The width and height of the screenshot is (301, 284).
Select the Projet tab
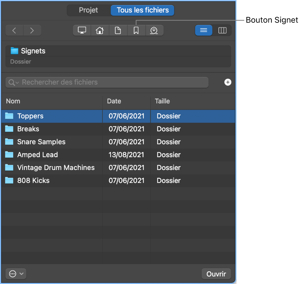click(89, 10)
